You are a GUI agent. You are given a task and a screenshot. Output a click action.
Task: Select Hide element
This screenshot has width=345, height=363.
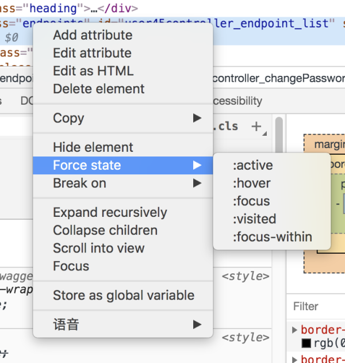[123, 147]
